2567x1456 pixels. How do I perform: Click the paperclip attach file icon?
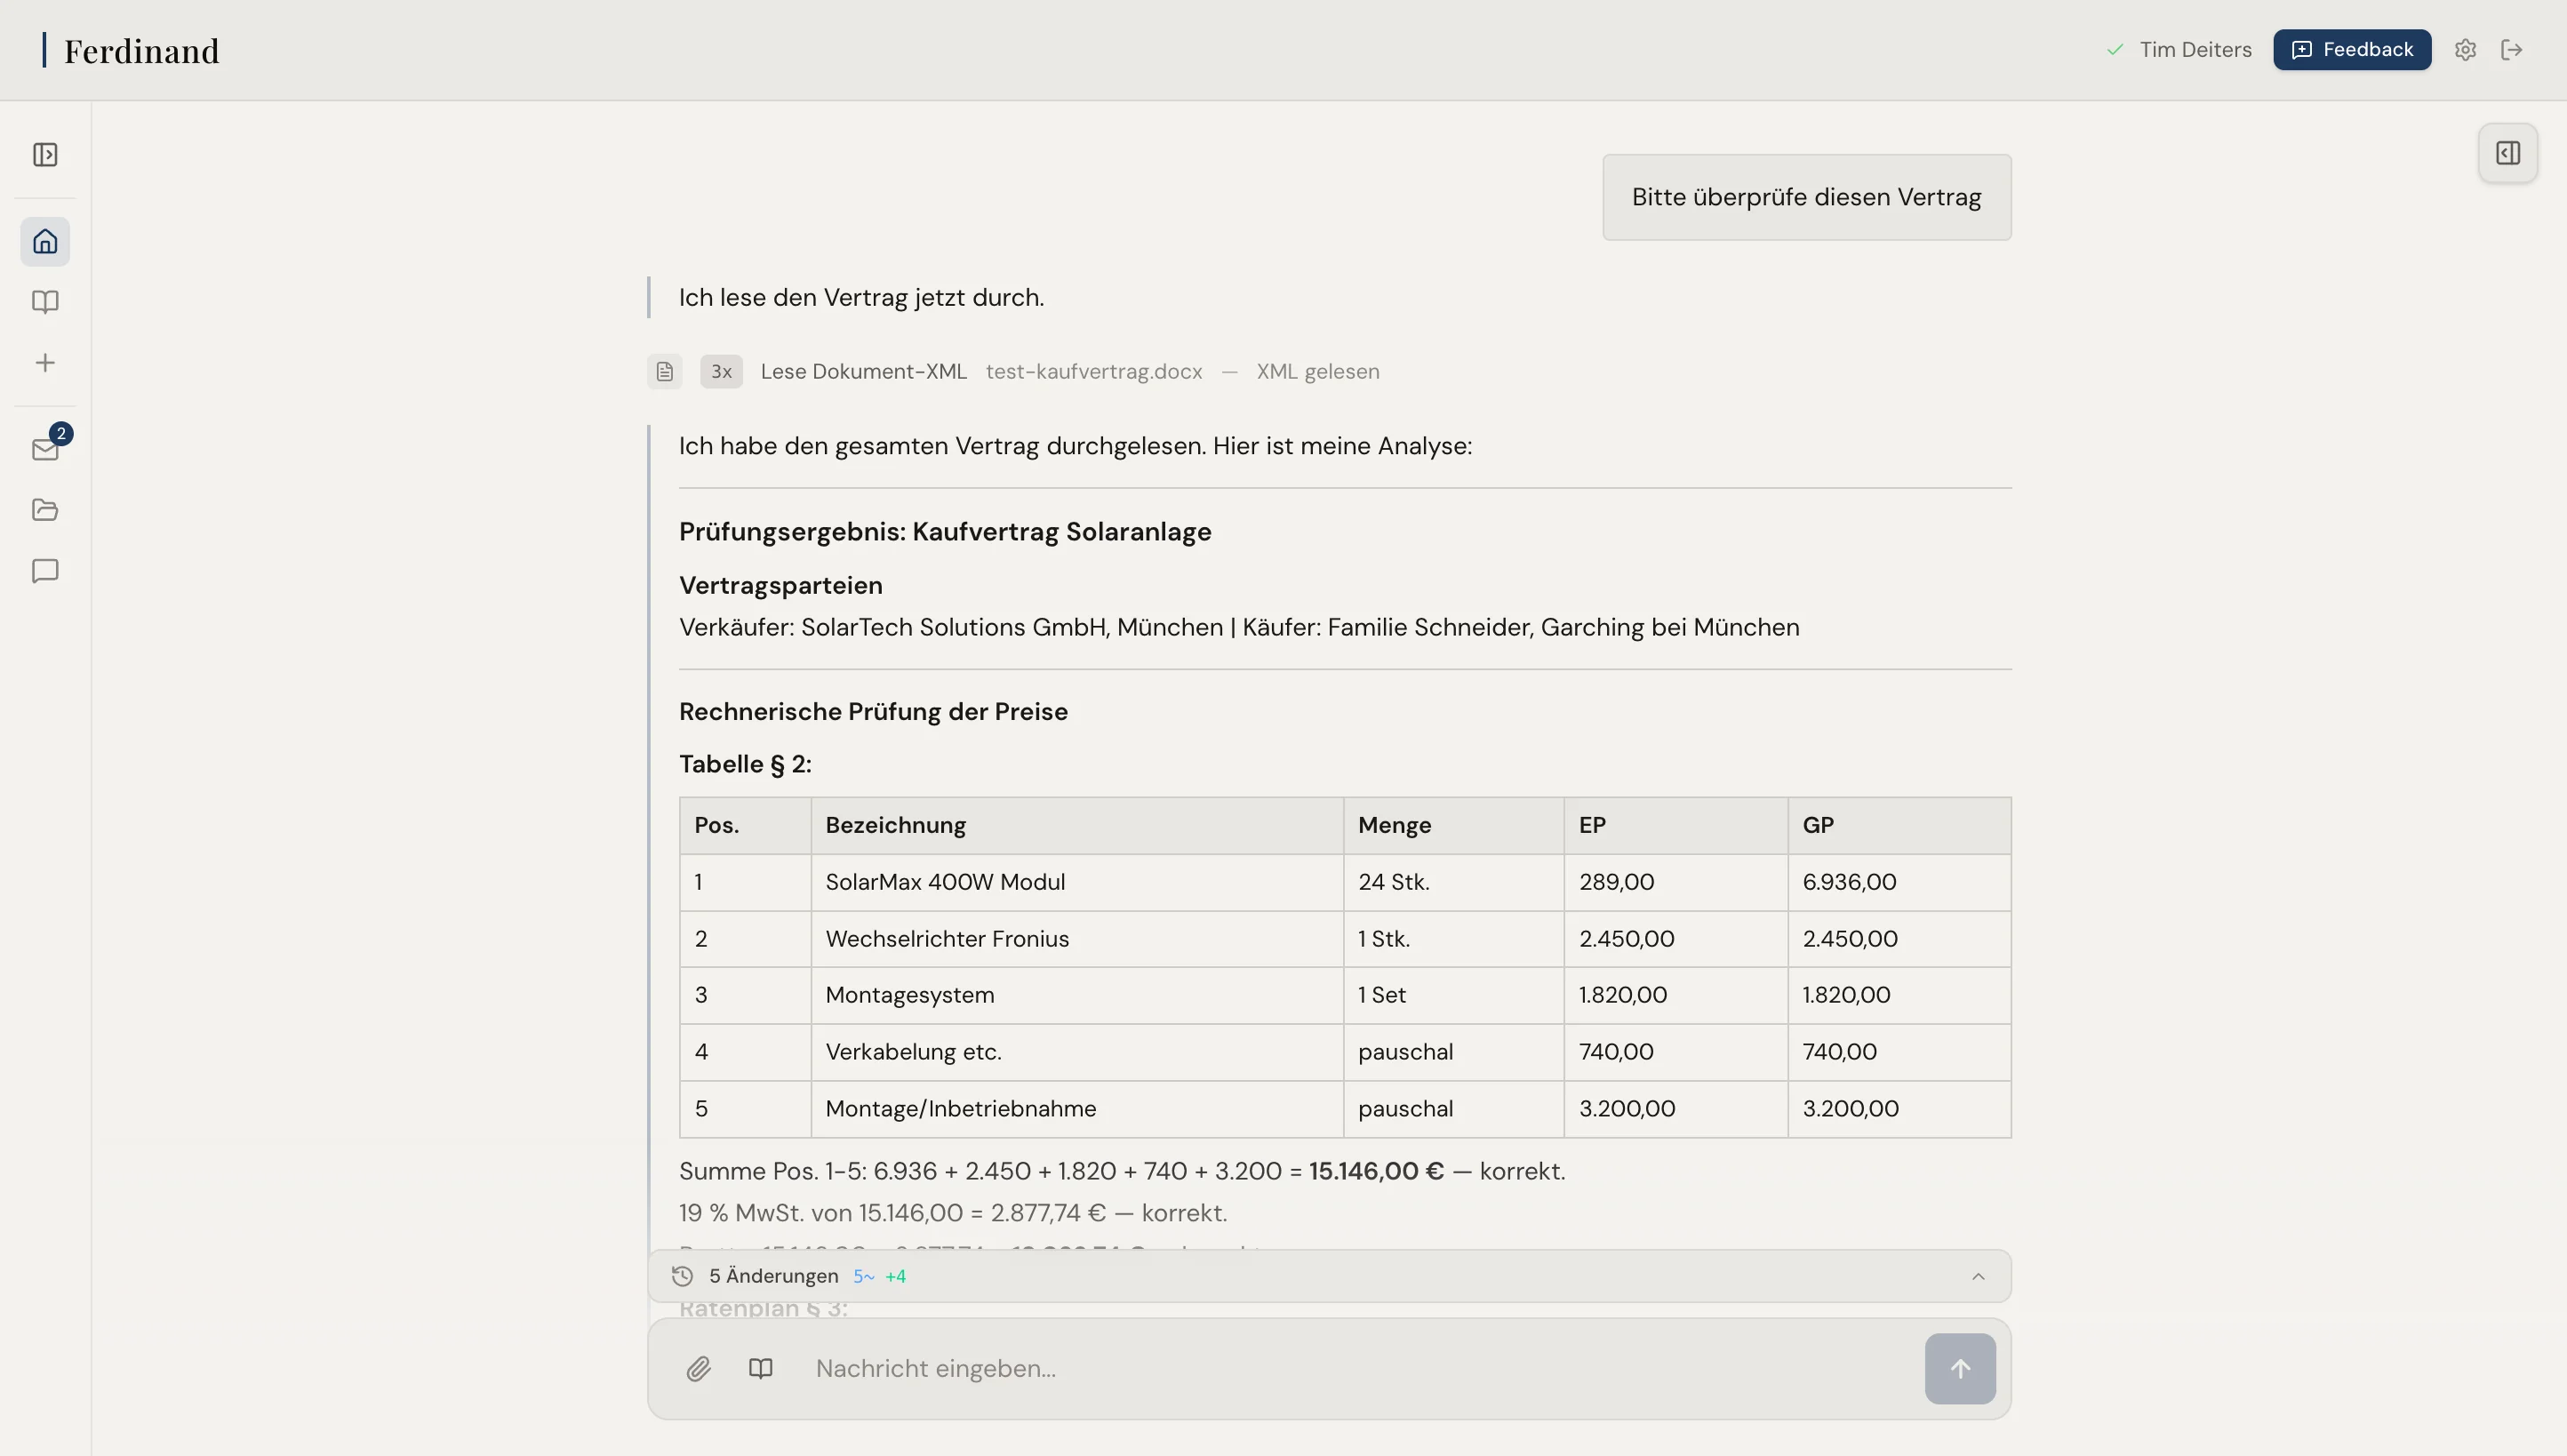click(x=699, y=1368)
